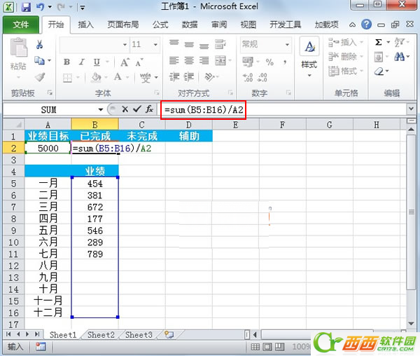Click the Insert cells (插入) button
This screenshot has width=420, height=356.
[346, 42]
